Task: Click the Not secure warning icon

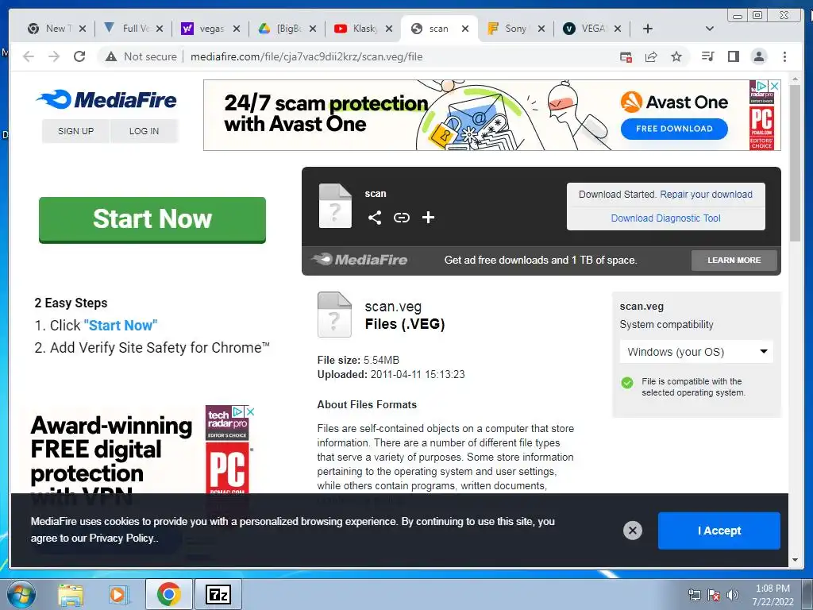Action: (111, 56)
